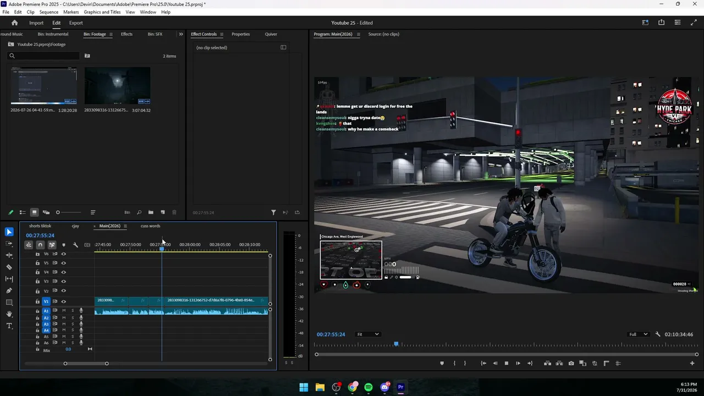
Task: Open Spotify from the taskbar
Action: (369, 387)
